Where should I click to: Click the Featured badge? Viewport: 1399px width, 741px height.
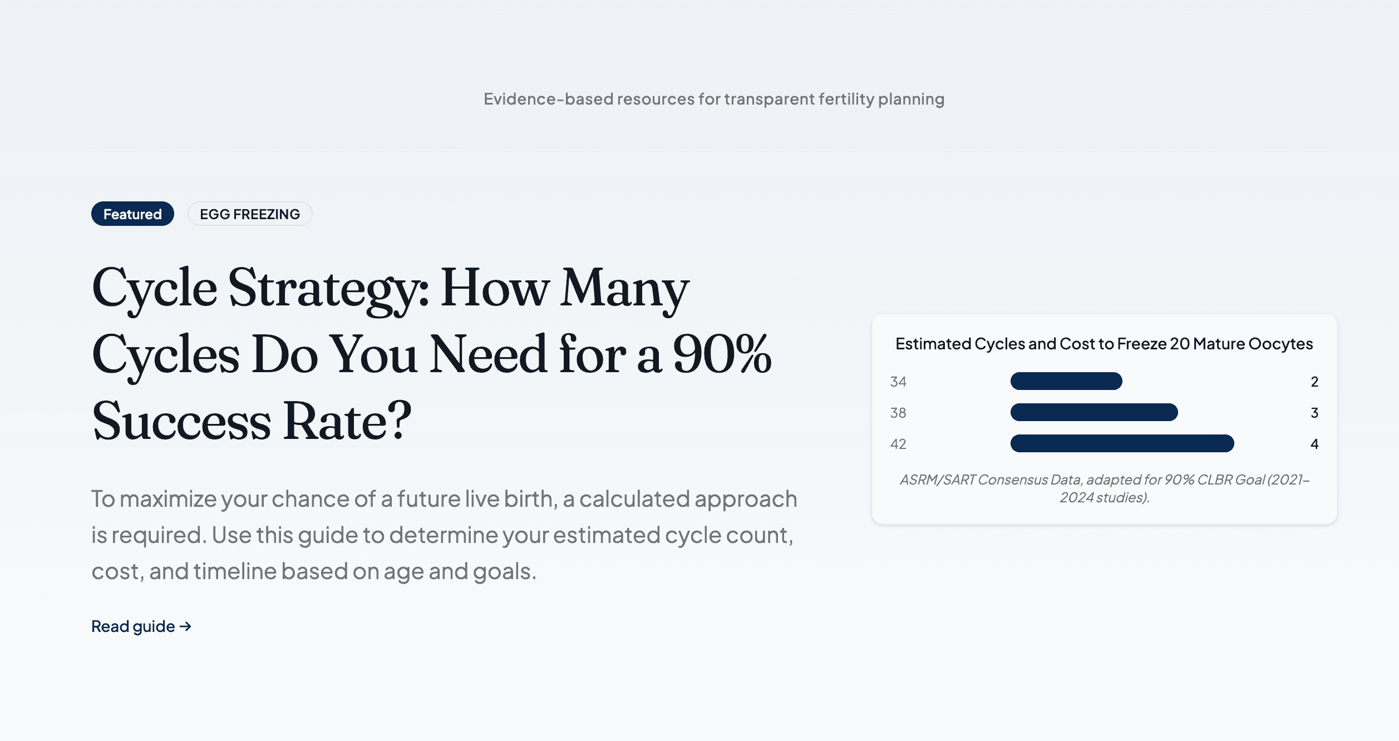[132, 214]
